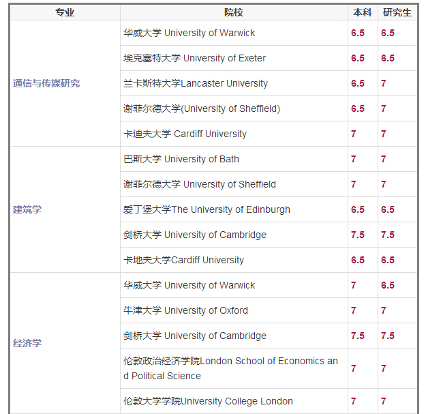Click London School of Economics postgraduate score 7
This screenshot has width=426, height=414.
[x=383, y=368]
